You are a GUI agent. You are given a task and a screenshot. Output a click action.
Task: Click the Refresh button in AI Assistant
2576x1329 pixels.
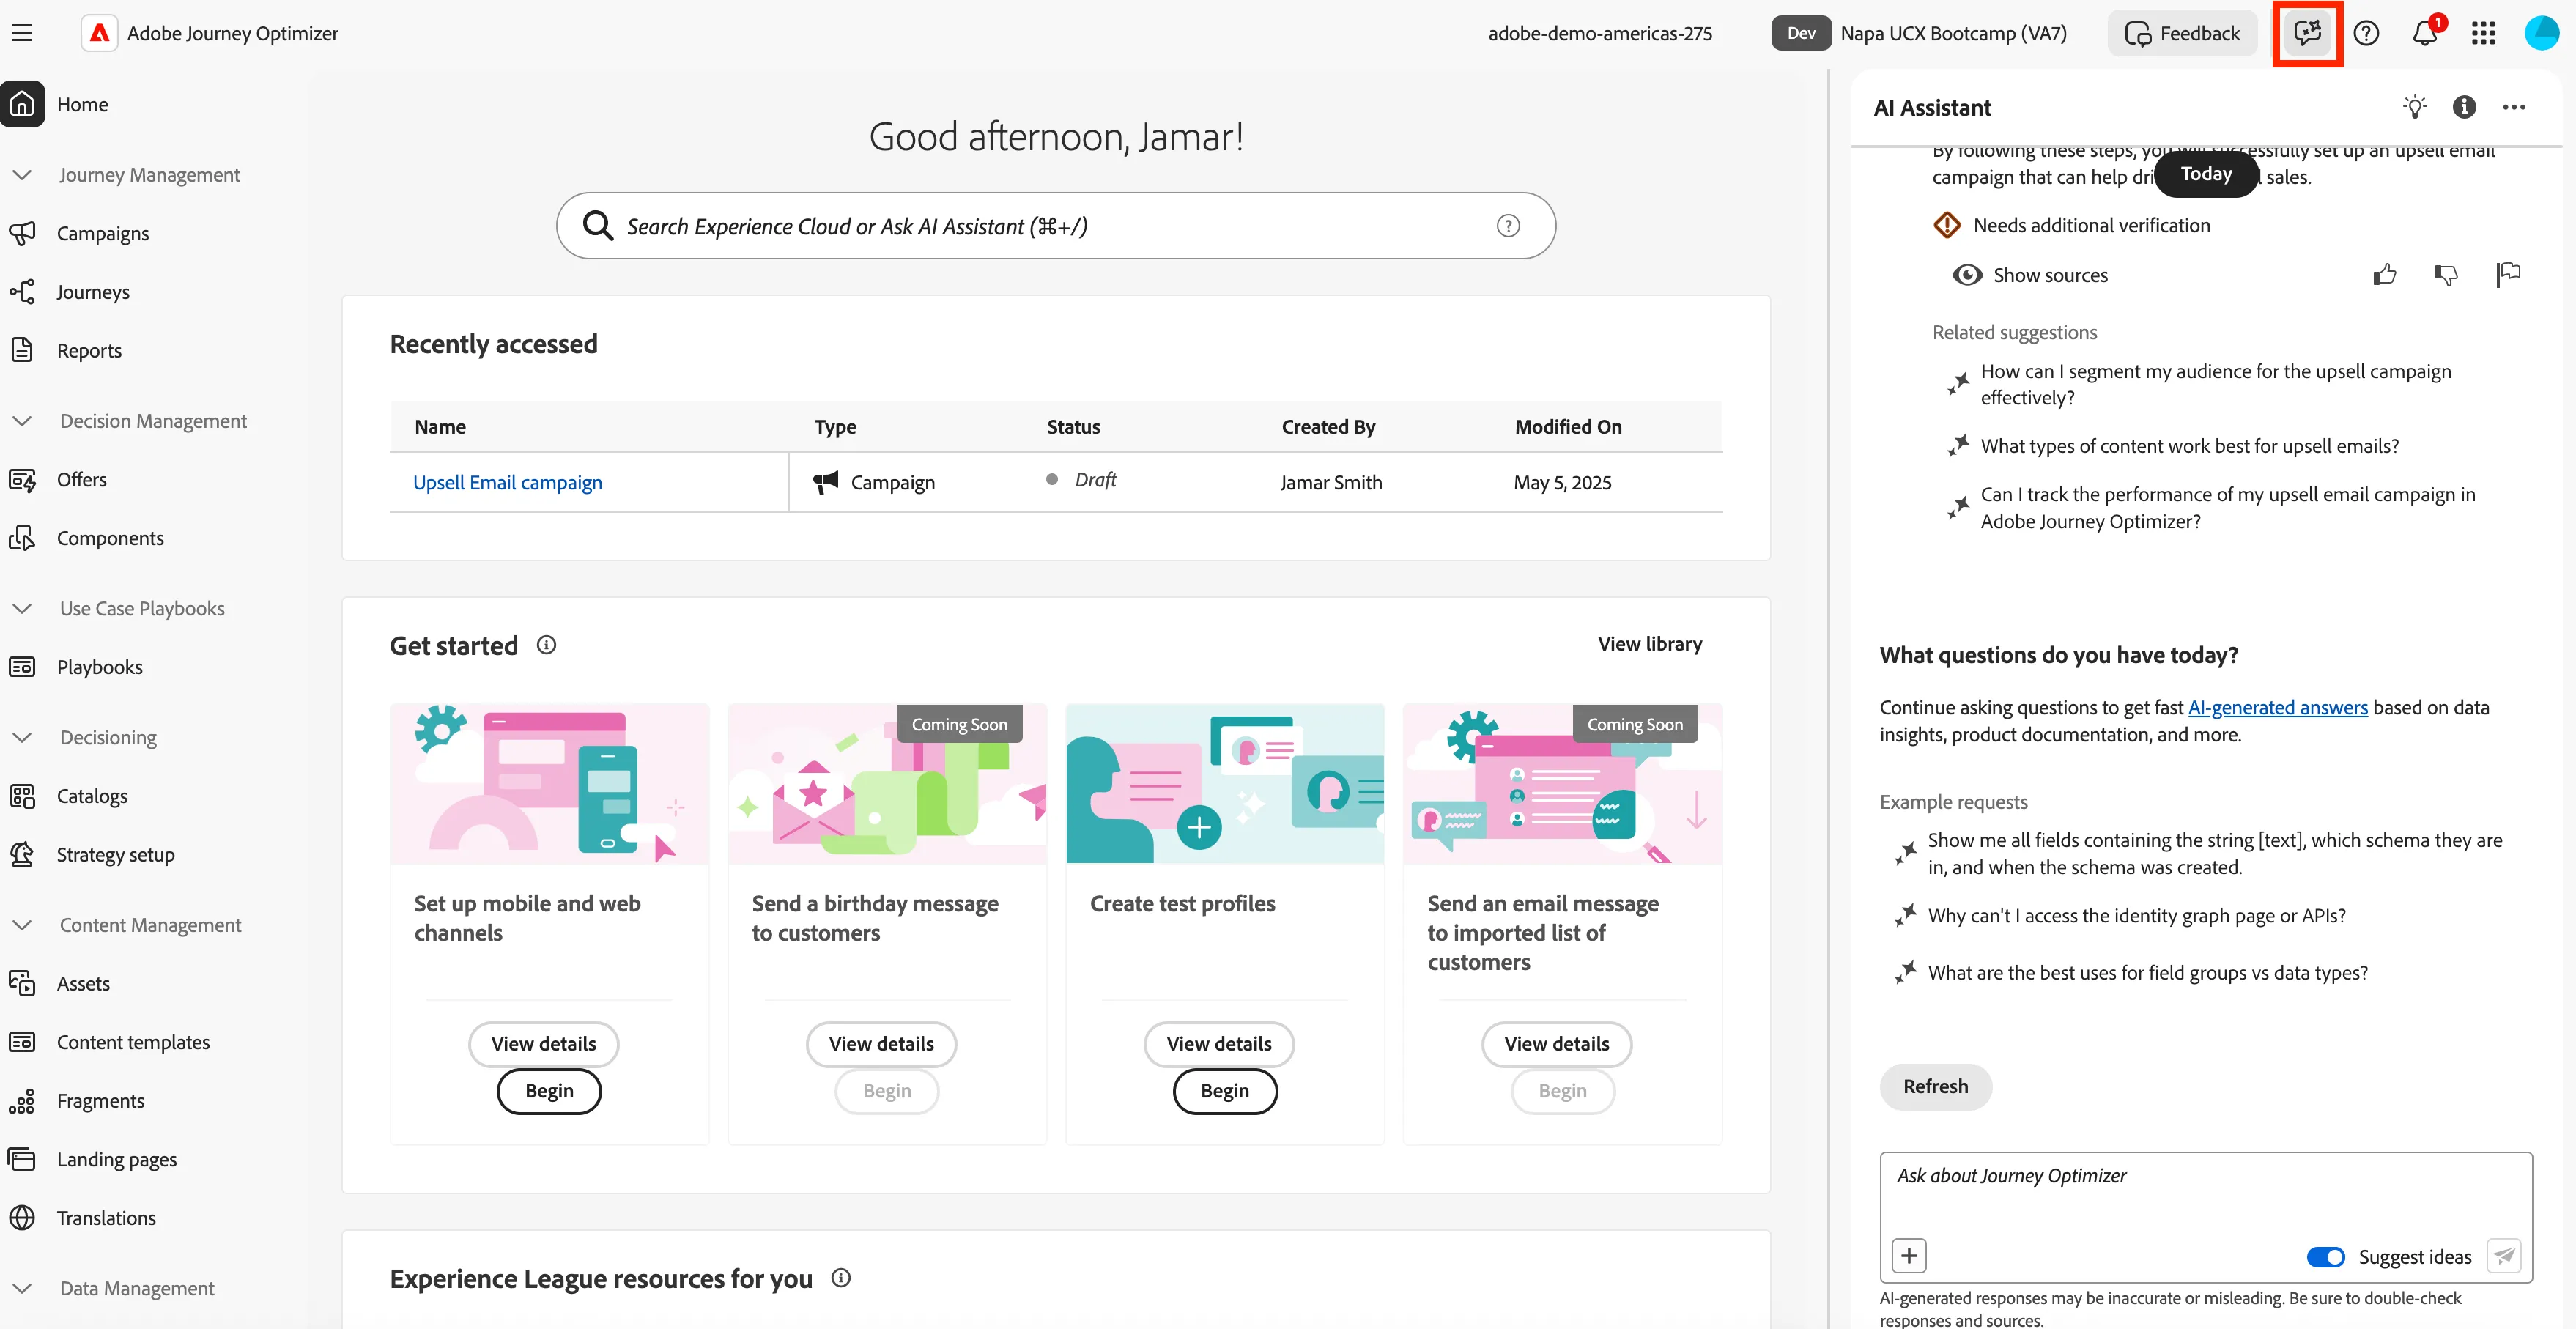pyautogui.click(x=1935, y=1086)
